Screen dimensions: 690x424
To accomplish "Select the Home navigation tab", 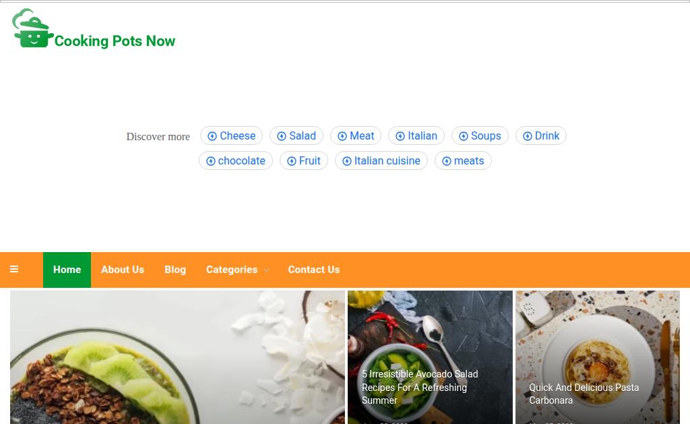I will [x=67, y=270].
